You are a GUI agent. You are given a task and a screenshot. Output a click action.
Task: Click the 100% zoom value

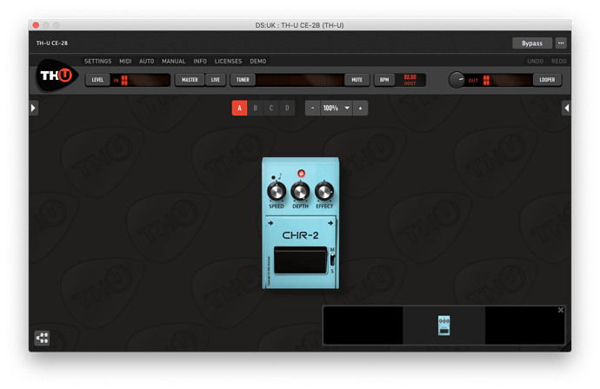pyautogui.click(x=330, y=109)
